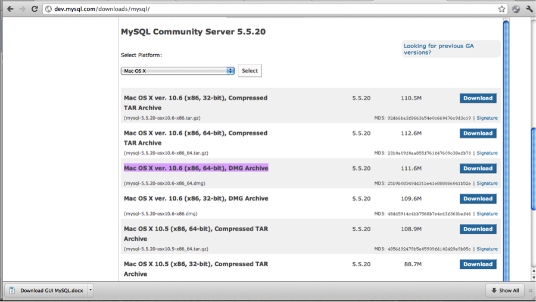This screenshot has height=302, width=536.
Task: Go back using the browser back arrow
Action: pos(10,9)
